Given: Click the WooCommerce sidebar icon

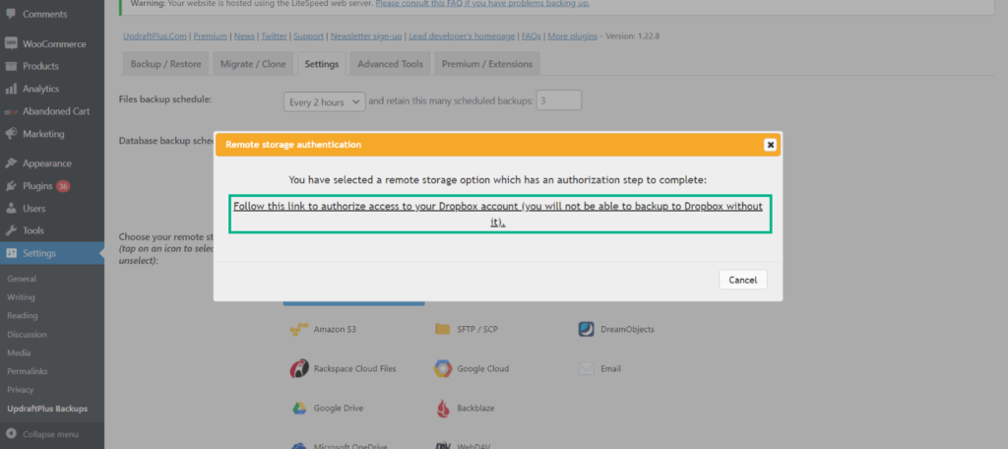Looking at the screenshot, I should tap(11, 43).
